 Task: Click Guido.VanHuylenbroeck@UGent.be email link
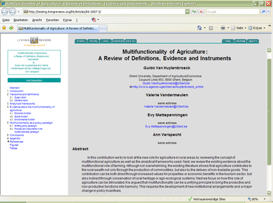click(166, 83)
